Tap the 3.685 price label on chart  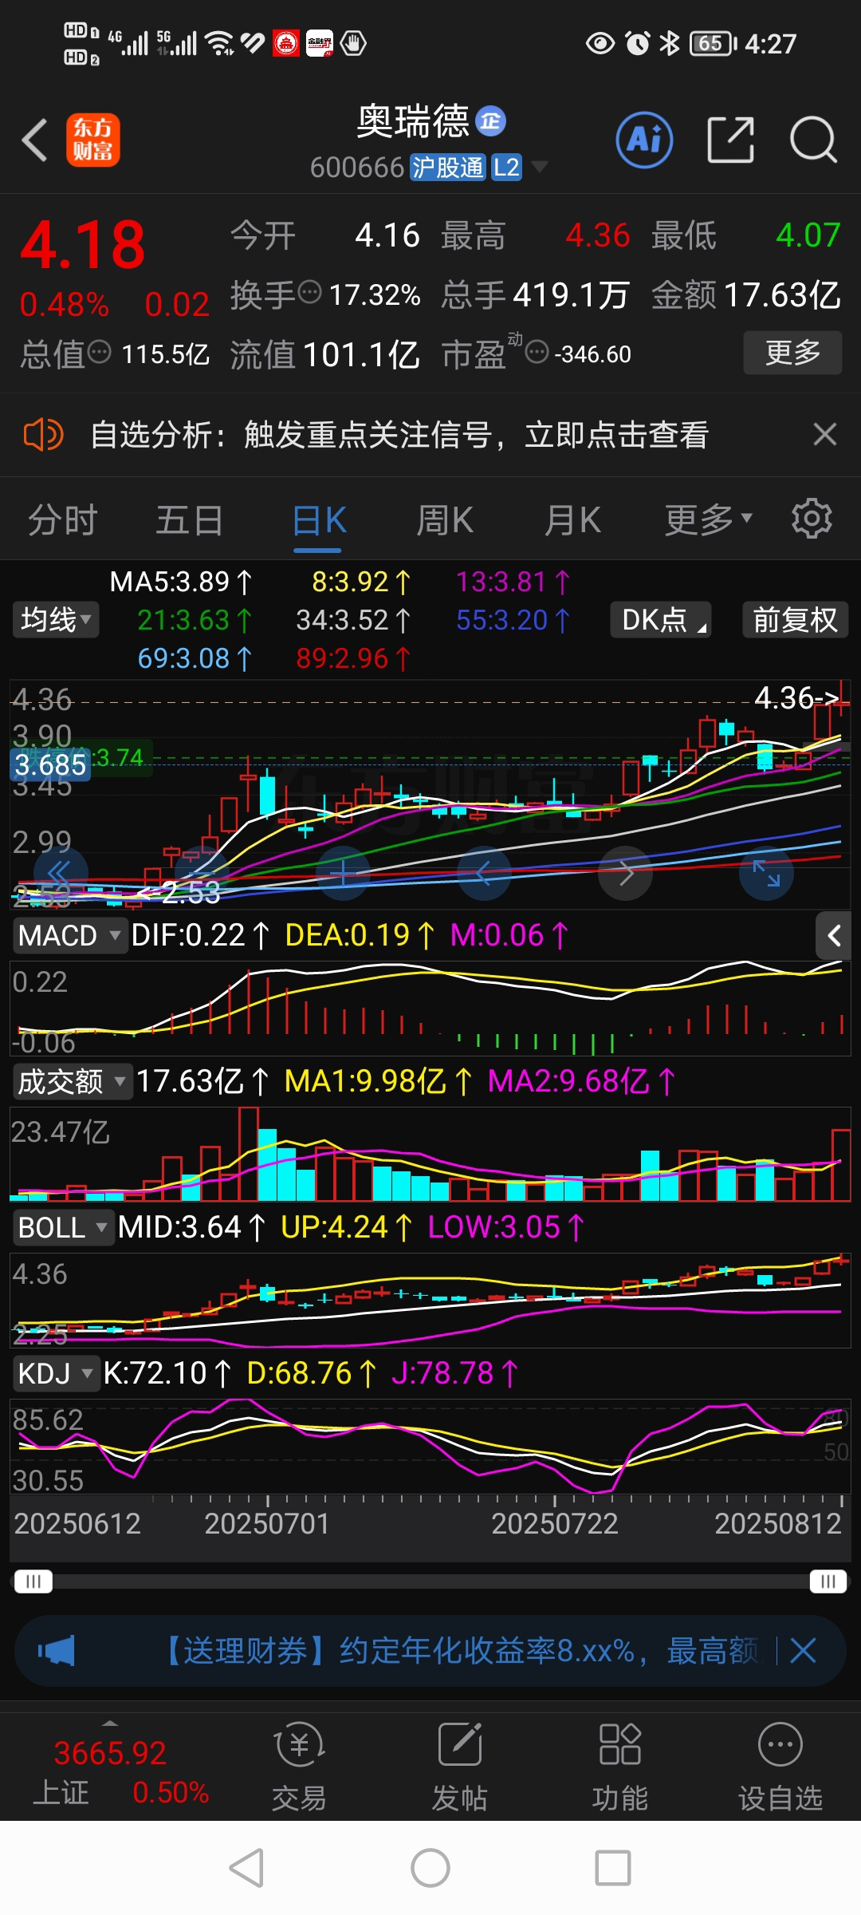[x=50, y=765]
